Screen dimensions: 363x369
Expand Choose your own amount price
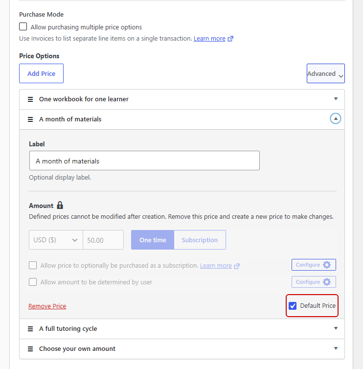(x=336, y=348)
